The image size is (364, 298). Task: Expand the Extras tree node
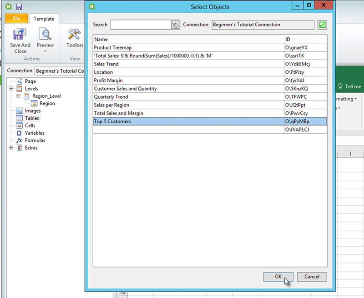pyautogui.click(x=11, y=148)
